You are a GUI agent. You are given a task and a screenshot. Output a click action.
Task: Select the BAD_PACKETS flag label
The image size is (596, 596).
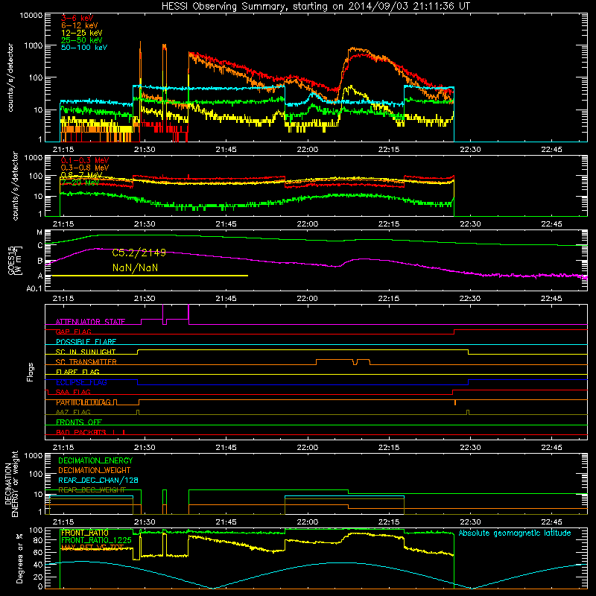point(81,433)
